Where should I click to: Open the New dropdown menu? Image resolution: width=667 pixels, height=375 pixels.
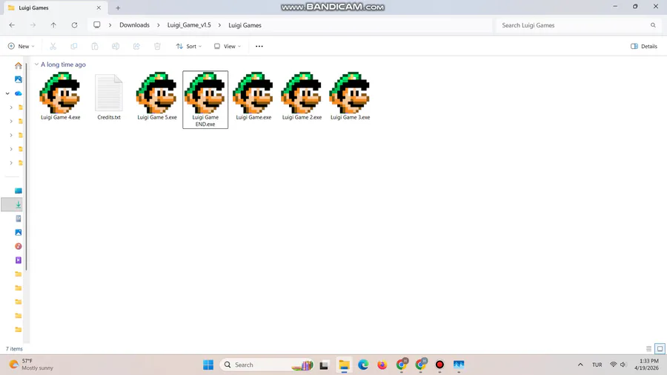[x=21, y=47]
